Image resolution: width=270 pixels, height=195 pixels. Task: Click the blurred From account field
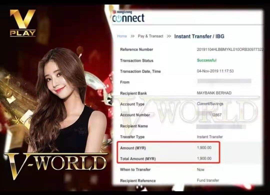coord(224,81)
